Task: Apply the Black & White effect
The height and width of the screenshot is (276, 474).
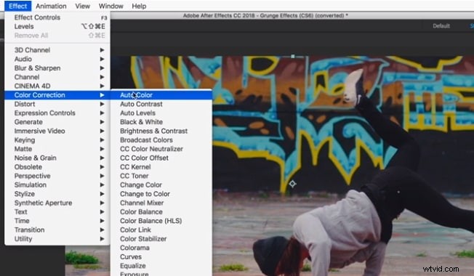Action: pyautogui.click(x=161, y=122)
